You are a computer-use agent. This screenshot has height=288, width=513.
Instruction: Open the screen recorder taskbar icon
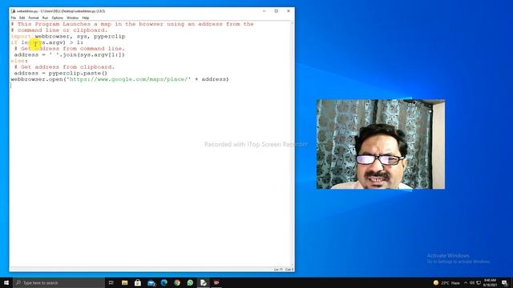point(216,282)
